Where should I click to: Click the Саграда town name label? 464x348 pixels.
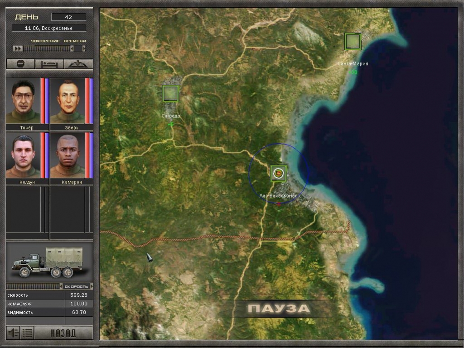[171, 116]
